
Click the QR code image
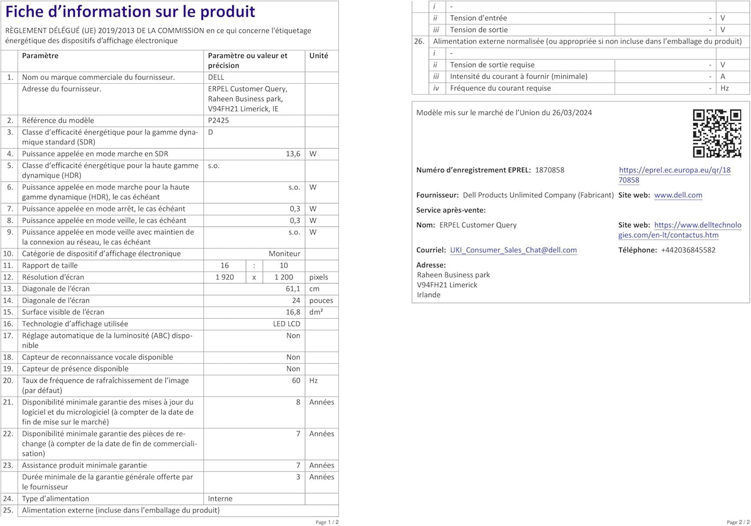(717, 133)
